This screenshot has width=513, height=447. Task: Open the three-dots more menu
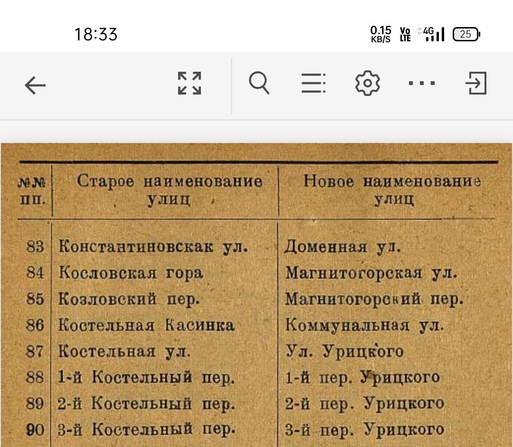pyautogui.click(x=422, y=83)
